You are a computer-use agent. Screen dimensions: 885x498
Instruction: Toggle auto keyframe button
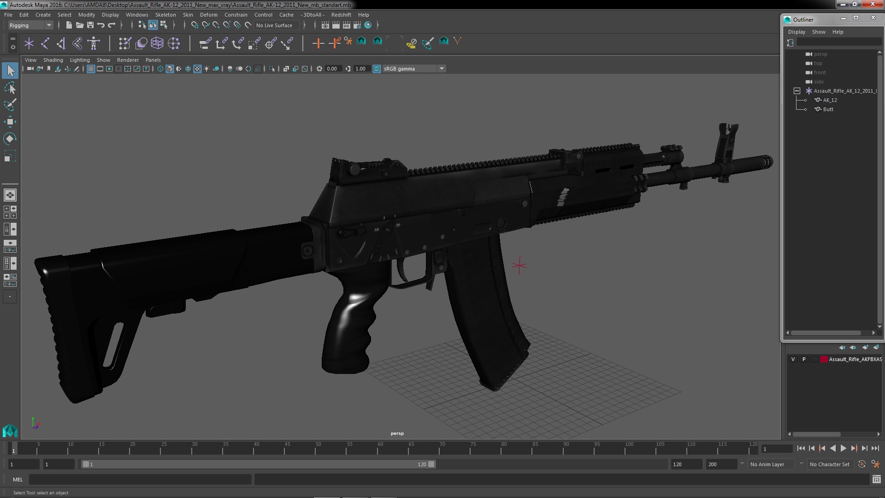(861, 464)
